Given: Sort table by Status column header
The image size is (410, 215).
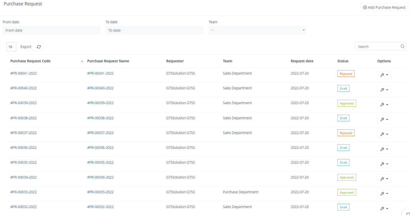Looking at the screenshot, I should coord(343,61).
